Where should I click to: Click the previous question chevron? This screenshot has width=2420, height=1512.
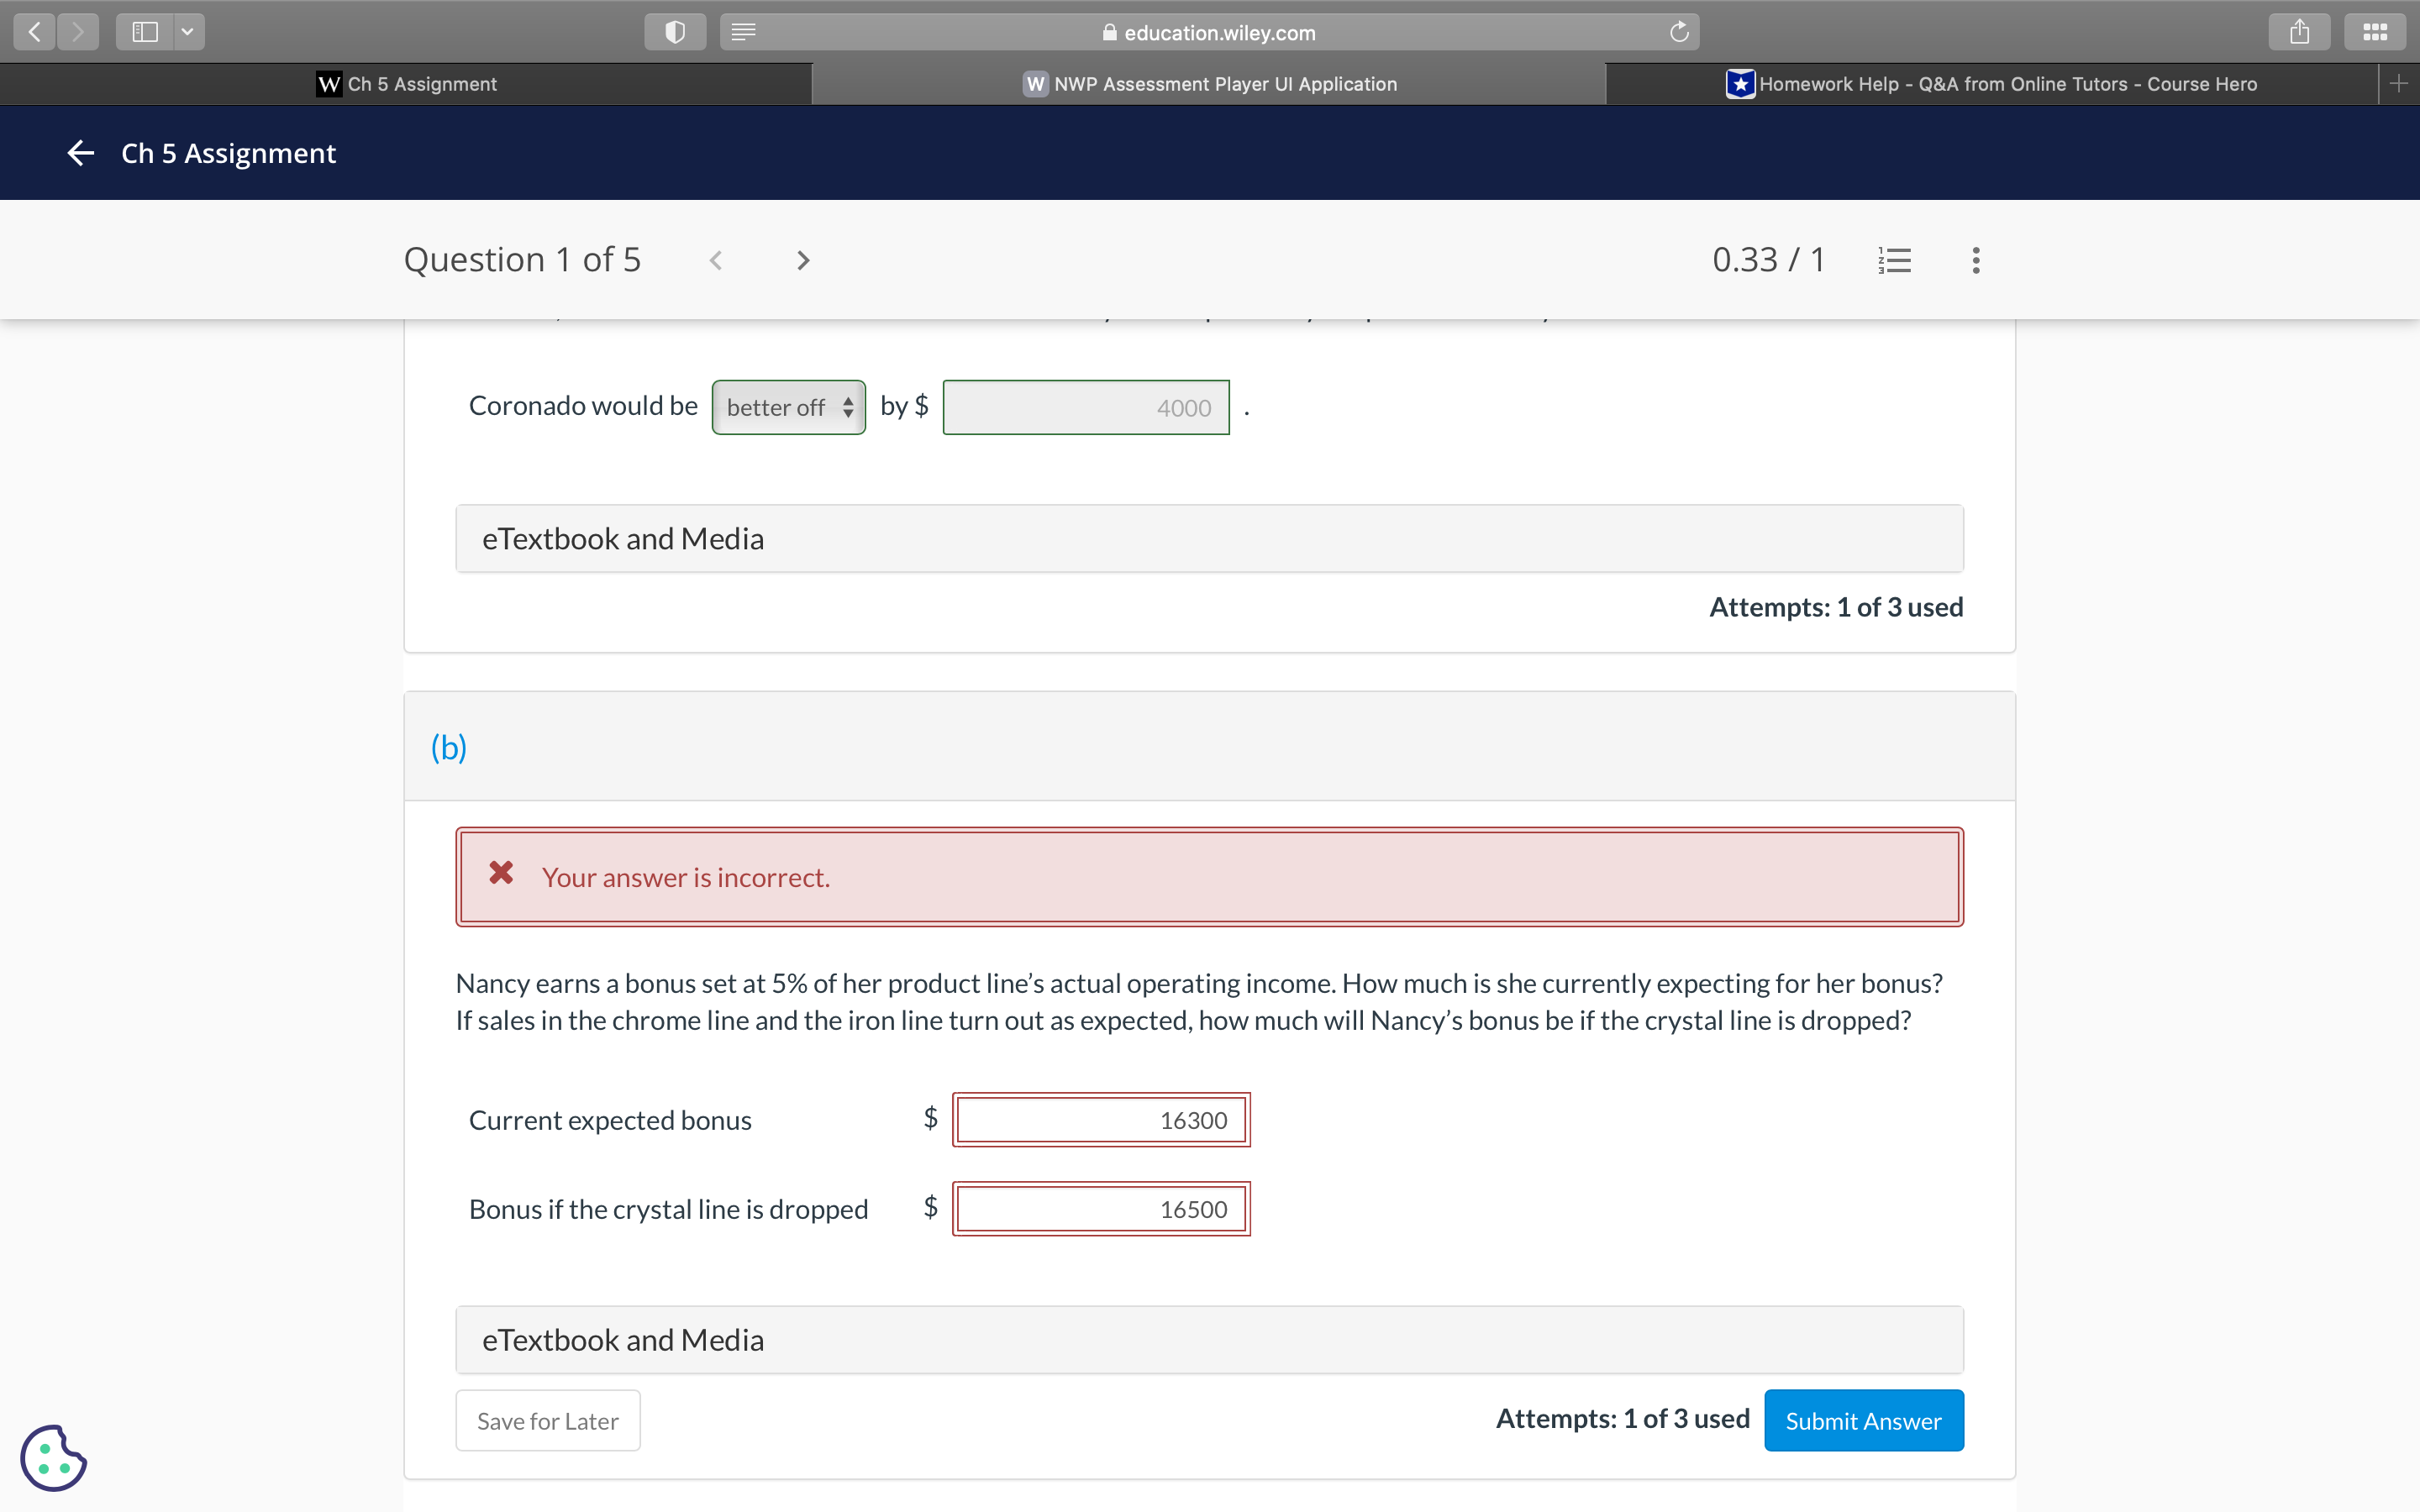point(716,259)
